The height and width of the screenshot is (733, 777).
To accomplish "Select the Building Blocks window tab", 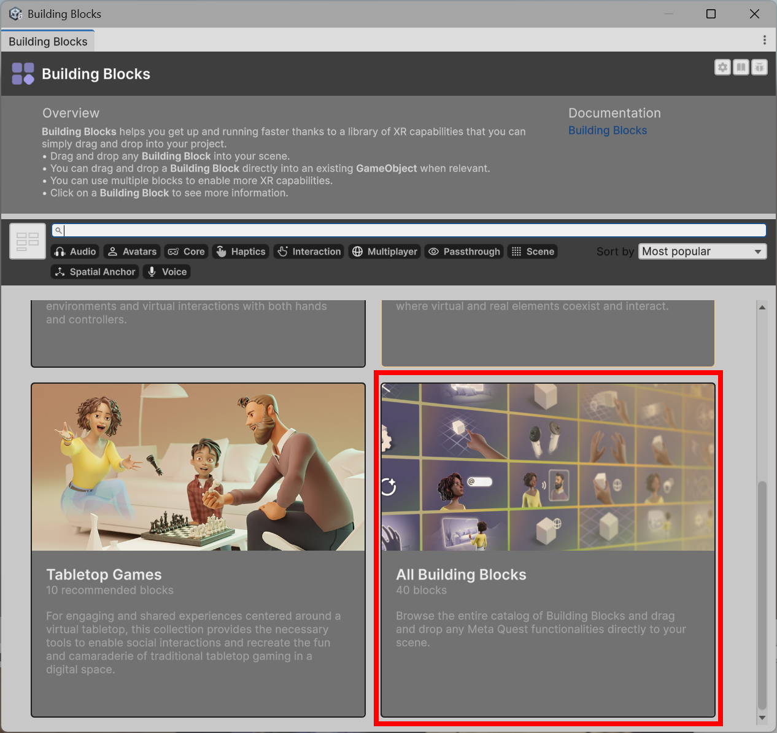I will tap(48, 41).
